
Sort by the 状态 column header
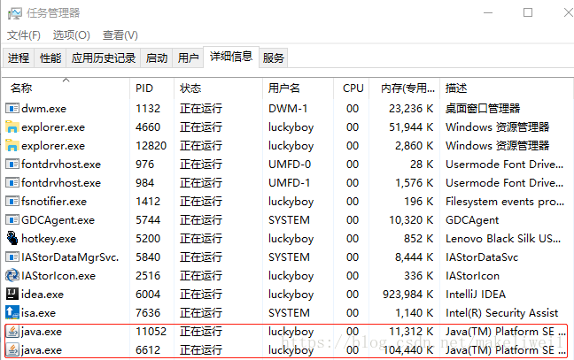(218, 88)
